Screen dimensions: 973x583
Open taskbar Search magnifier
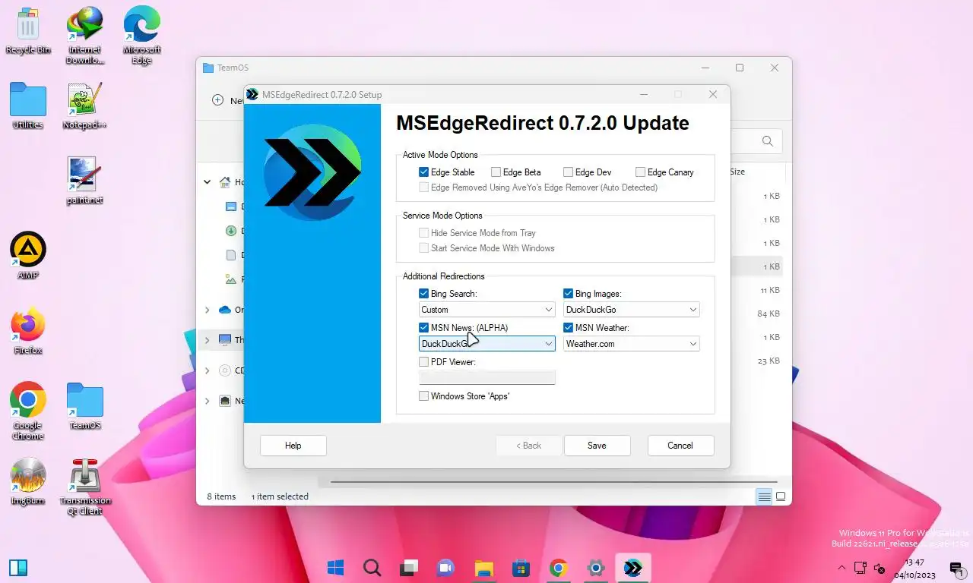372,567
